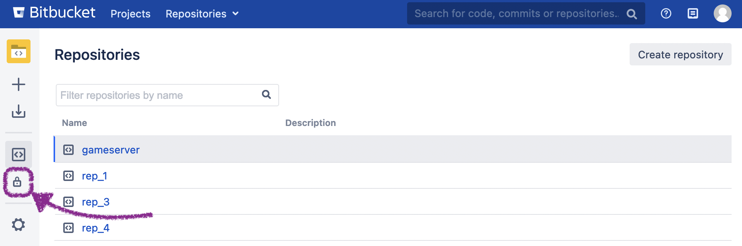This screenshot has height=246, width=742.
Task: Click the header search magnifier icon
Action: pos(631,14)
